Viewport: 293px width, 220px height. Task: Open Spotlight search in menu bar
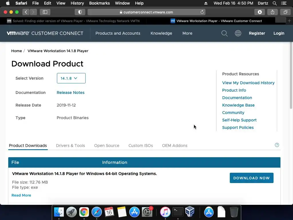[x=274, y=3]
